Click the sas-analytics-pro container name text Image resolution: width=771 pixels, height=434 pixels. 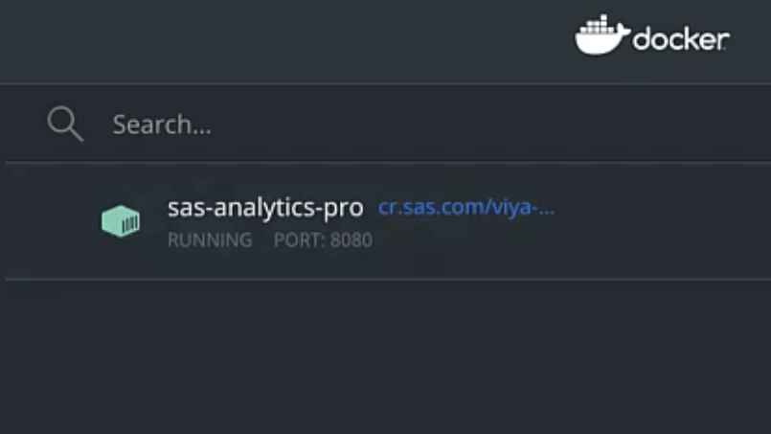[x=265, y=208]
